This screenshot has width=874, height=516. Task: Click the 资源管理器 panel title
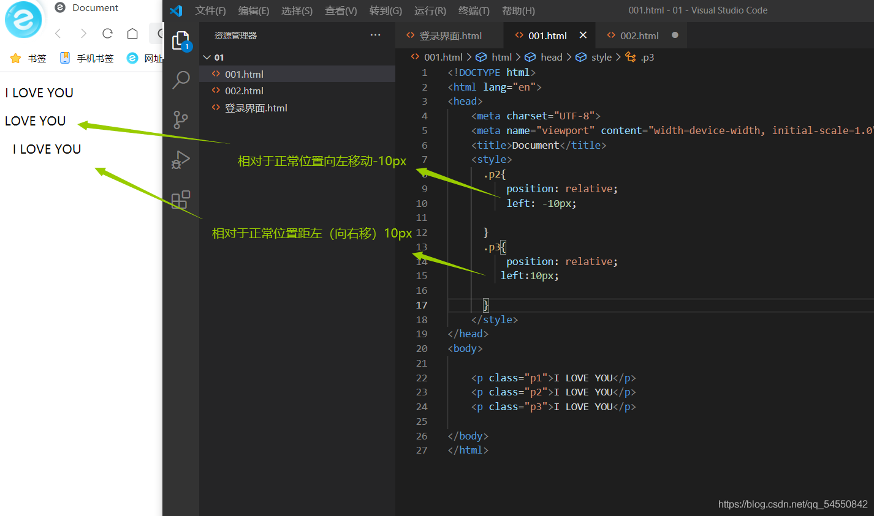pyautogui.click(x=235, y=36)
